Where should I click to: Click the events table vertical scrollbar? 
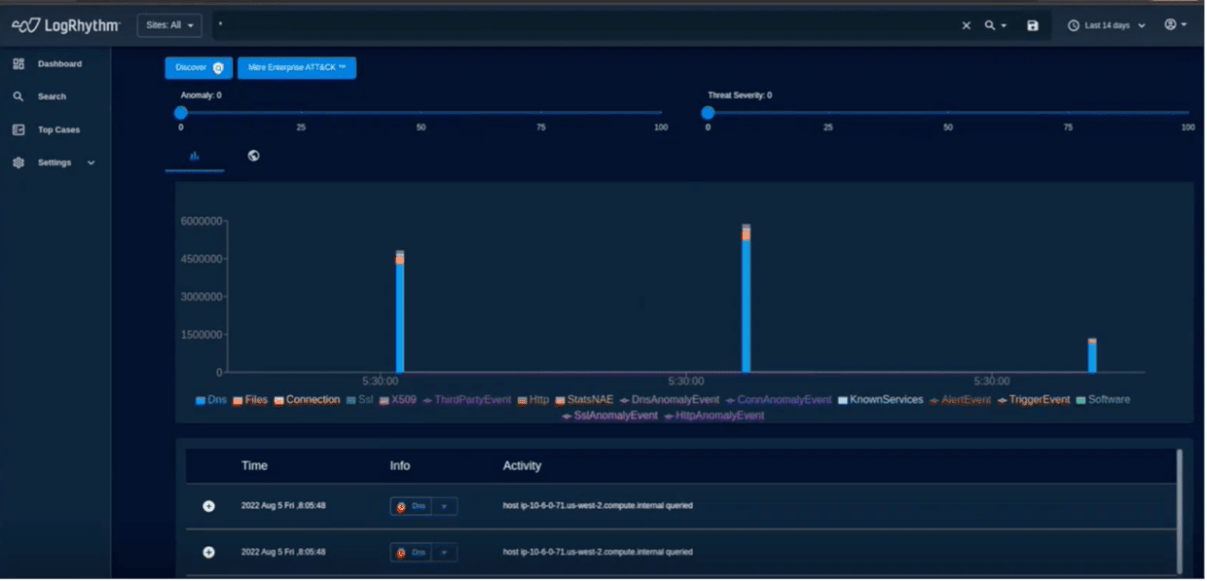[x=1180, y=511]
